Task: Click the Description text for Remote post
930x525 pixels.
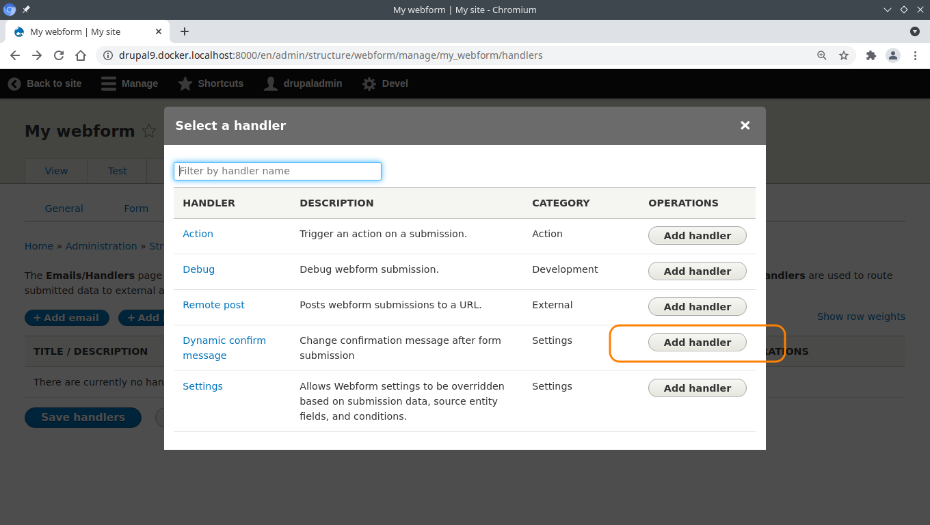Action: point(390,305)
